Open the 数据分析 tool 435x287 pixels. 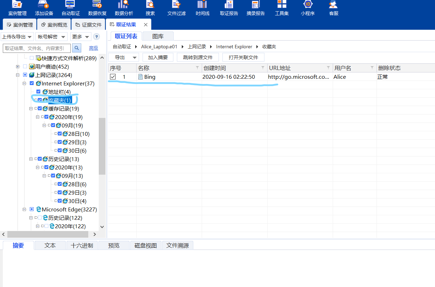(x=124, y=8)
